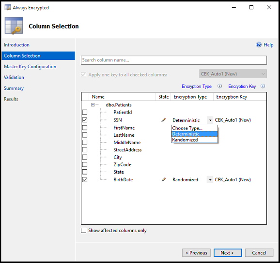This screenshot has width=280, height=263.
Task: Click the info icon beside Encryption Key link
Action: point(263,86)
